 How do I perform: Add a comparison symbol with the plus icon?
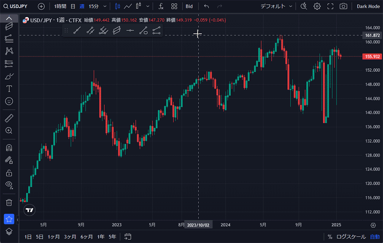click(x=41, y=6)
